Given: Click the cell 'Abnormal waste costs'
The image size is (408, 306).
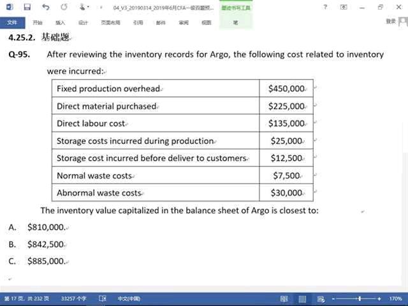Looking at the screenshot, I should pos(156,193).
